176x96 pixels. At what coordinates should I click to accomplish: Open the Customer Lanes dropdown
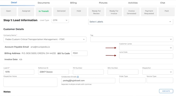146,48
